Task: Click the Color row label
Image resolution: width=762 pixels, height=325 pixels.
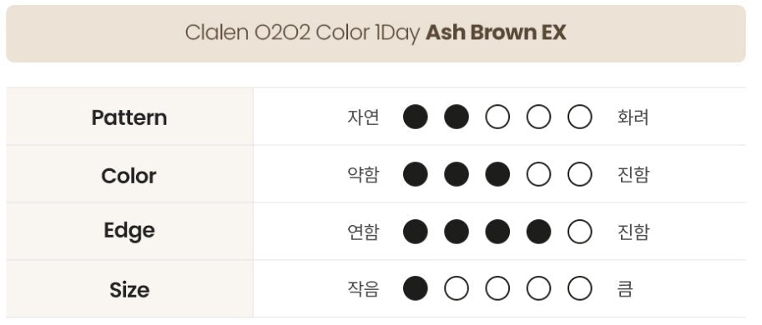Action: click(129, 175)
